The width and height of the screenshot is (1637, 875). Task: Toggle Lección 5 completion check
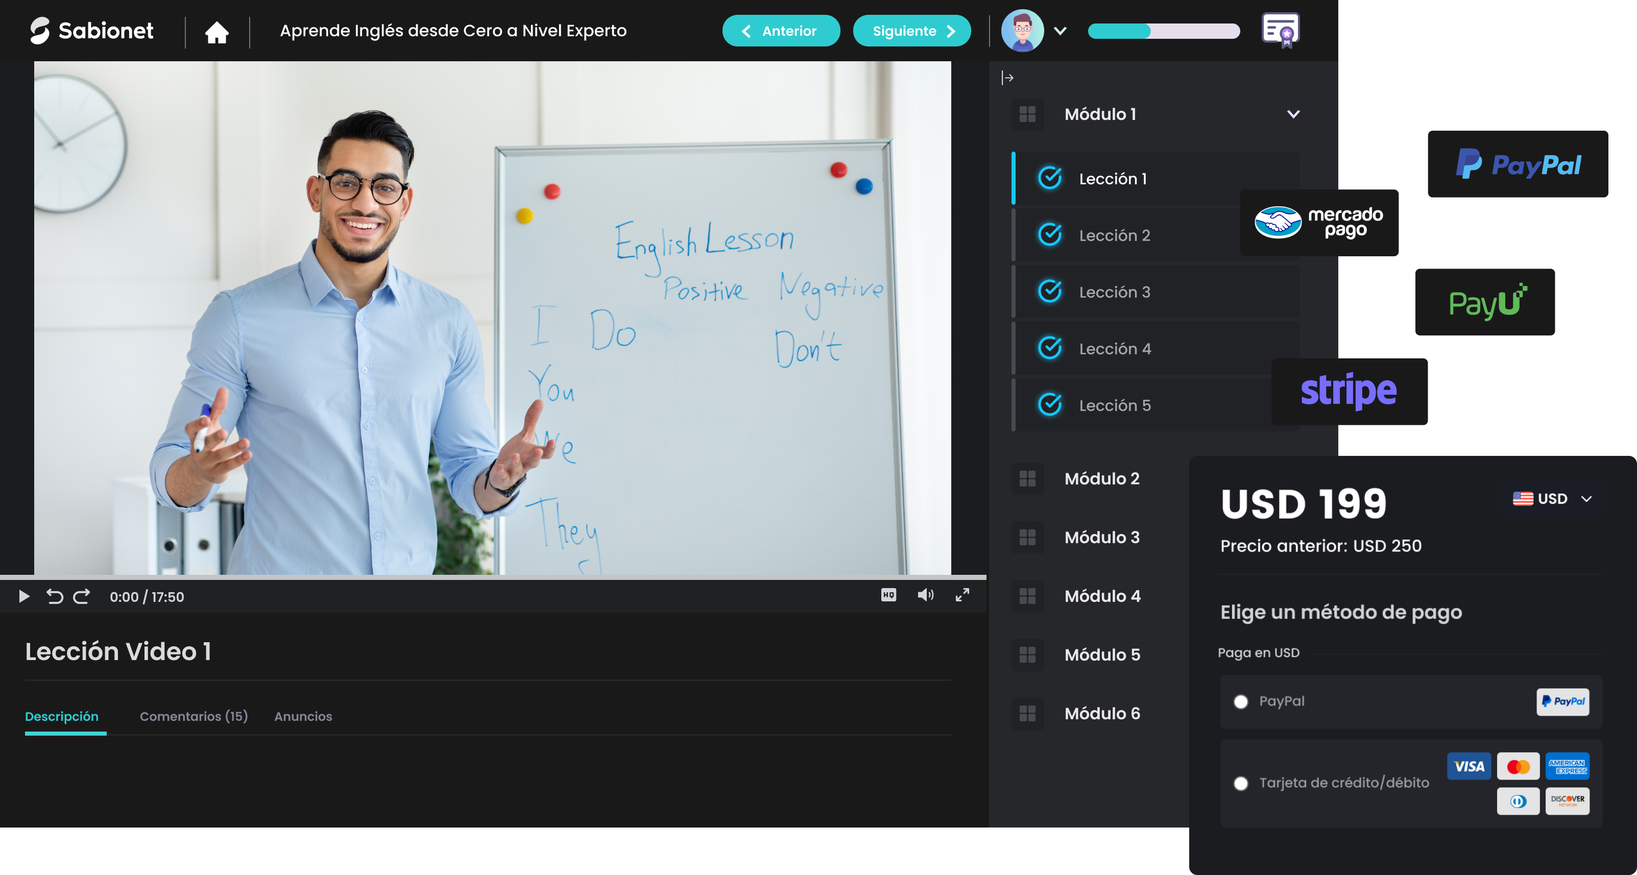[x=1050, y=405]
